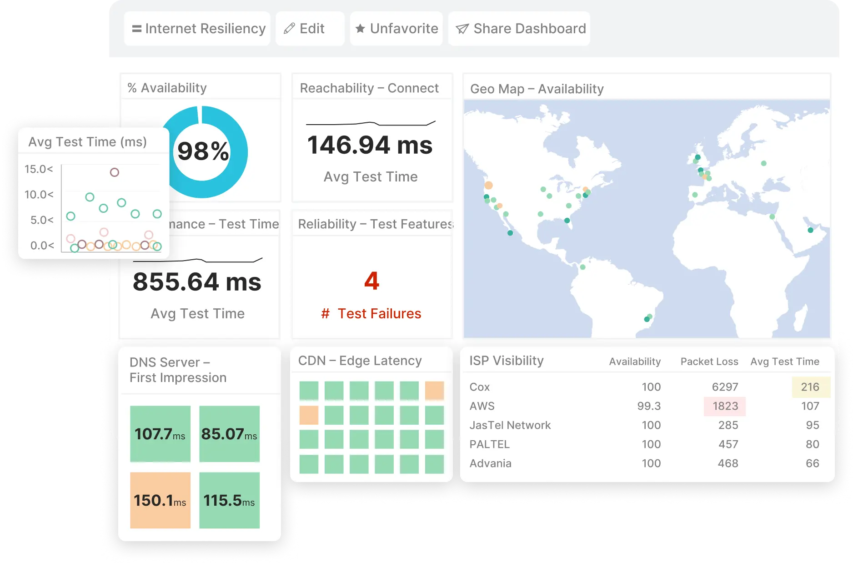Click the highlighted 1823 packet loss cell
The image size is (853, 563).
point(725,406)
